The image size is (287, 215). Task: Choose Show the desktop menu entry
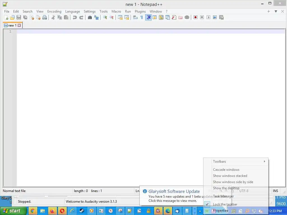[236, 188]
